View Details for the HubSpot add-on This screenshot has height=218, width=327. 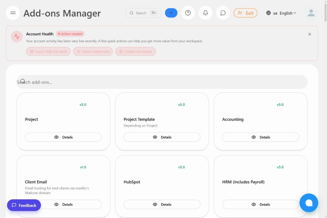click(x=162, y=204)
